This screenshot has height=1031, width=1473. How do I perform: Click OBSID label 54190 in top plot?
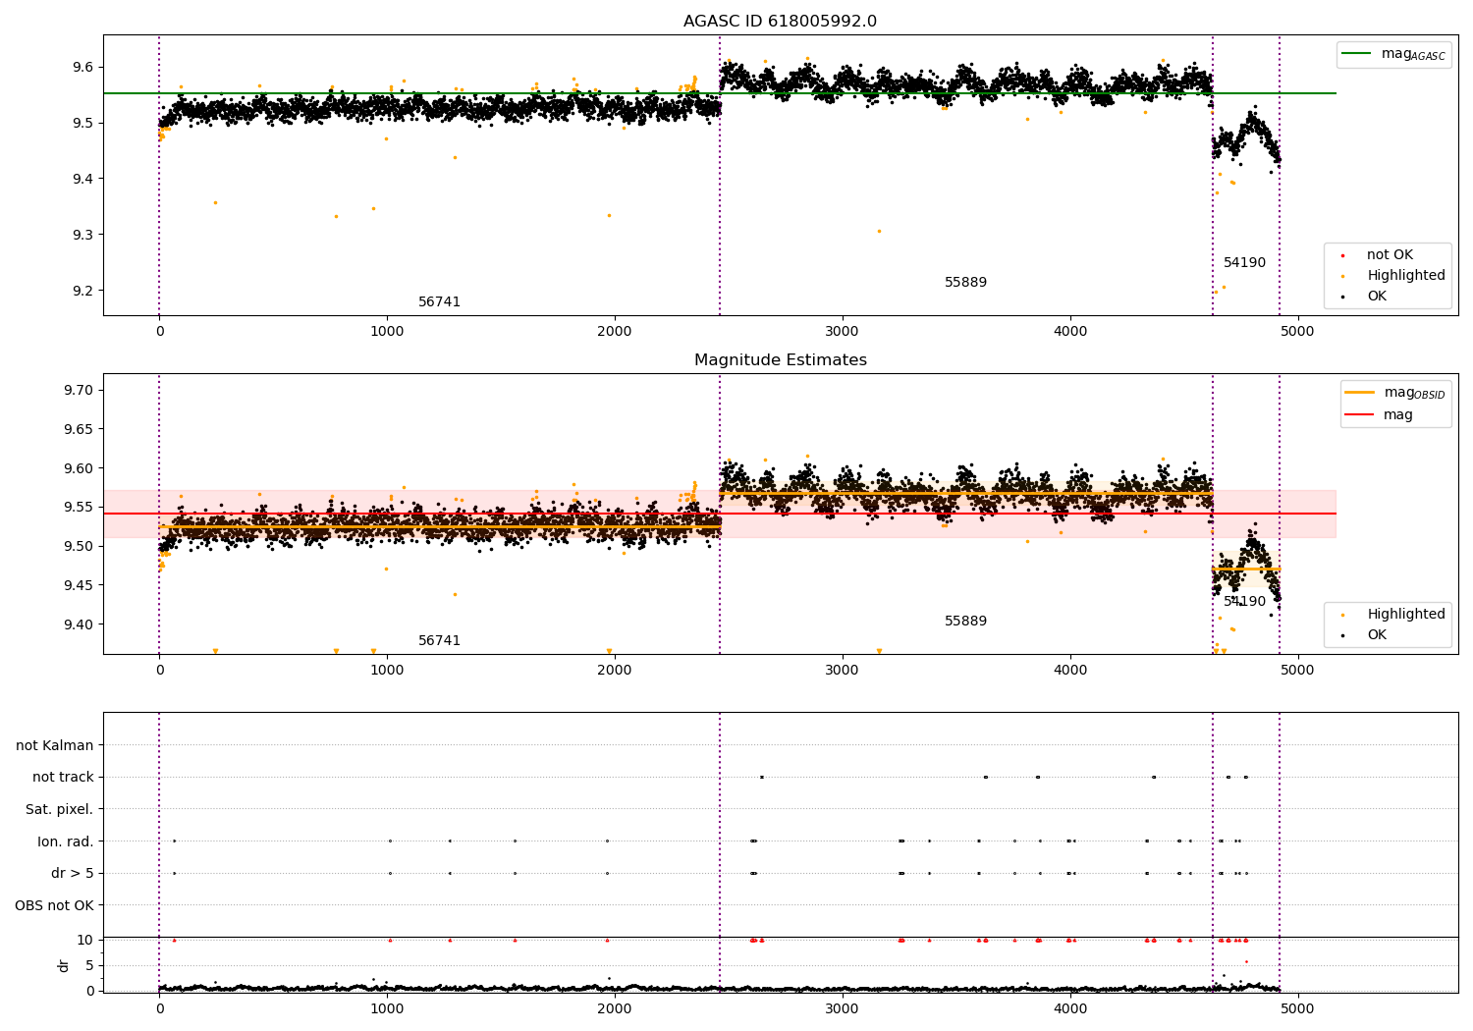1244,263
